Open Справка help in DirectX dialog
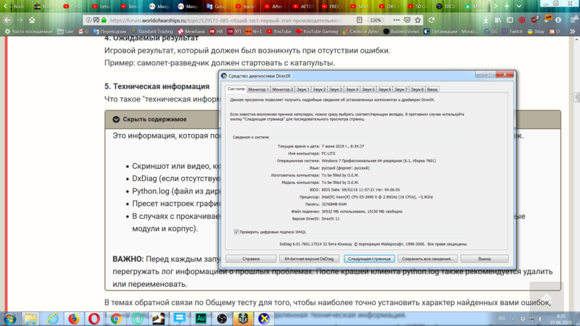The image size is (580, 326). pos(251,258)
